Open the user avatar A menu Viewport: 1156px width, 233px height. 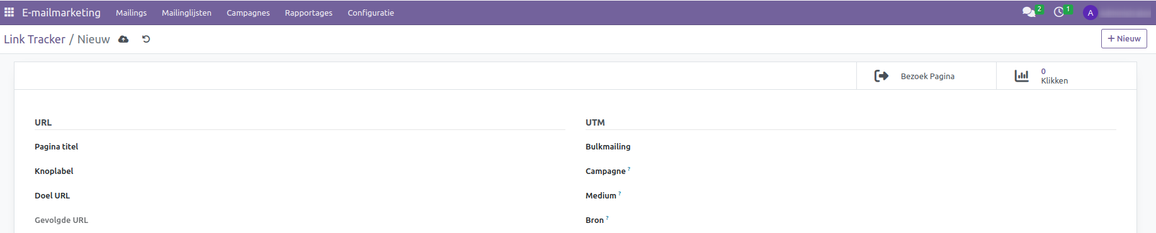(1091, 13)
